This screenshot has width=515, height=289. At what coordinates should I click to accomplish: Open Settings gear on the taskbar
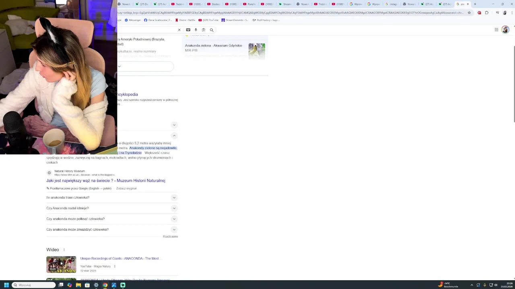point(96,285)
